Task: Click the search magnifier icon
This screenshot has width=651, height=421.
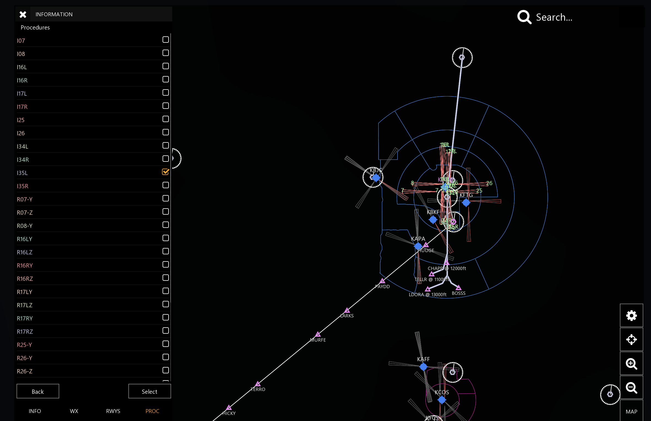Action: pyautogui.click(x=524, y=17)
